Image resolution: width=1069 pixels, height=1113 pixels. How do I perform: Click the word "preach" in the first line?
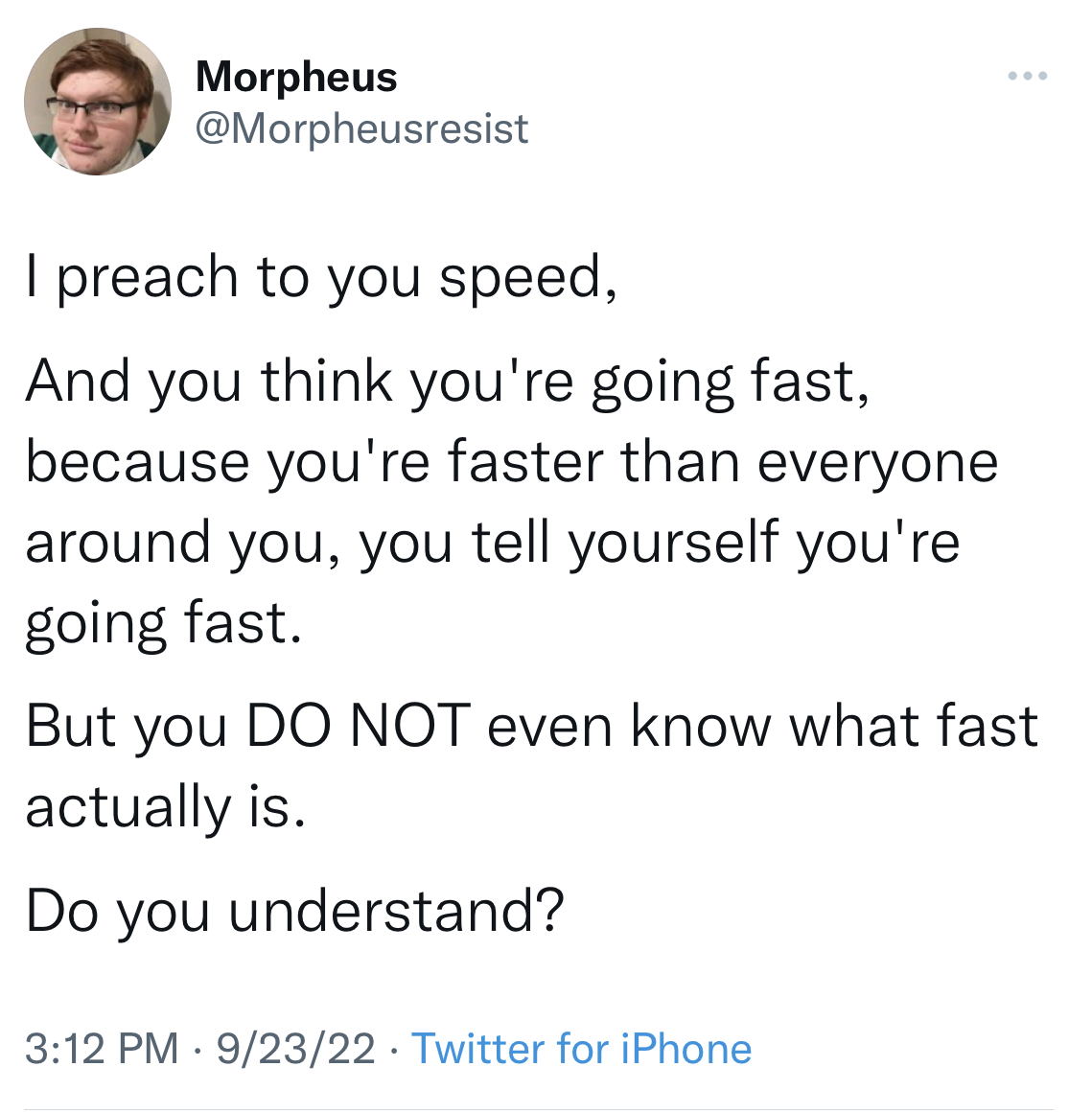pyautogui.click(x=147, y=280)
